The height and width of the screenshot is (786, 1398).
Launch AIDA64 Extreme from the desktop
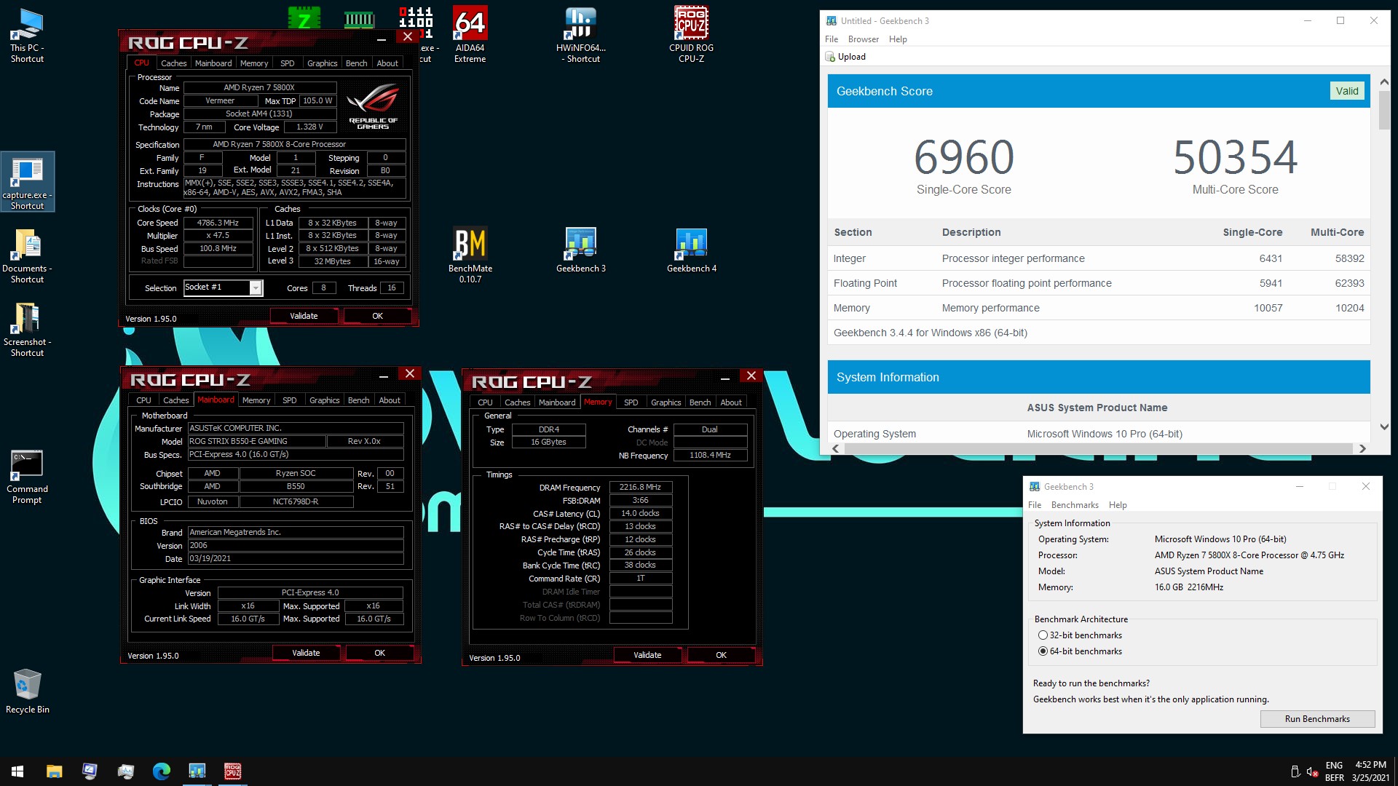(470, 35)
